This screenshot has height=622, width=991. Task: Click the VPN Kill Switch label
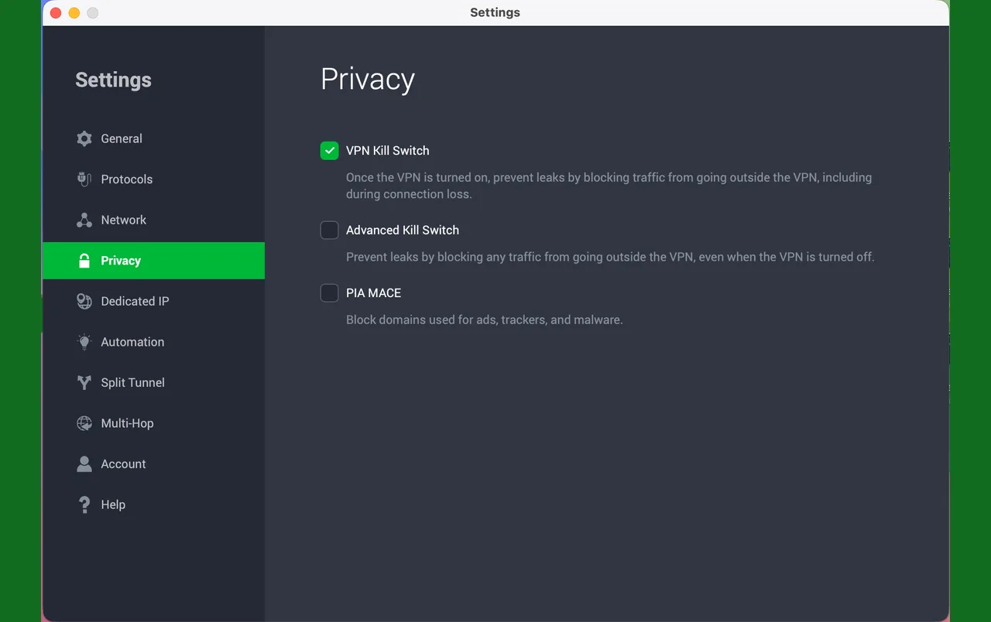coord(387,150)
